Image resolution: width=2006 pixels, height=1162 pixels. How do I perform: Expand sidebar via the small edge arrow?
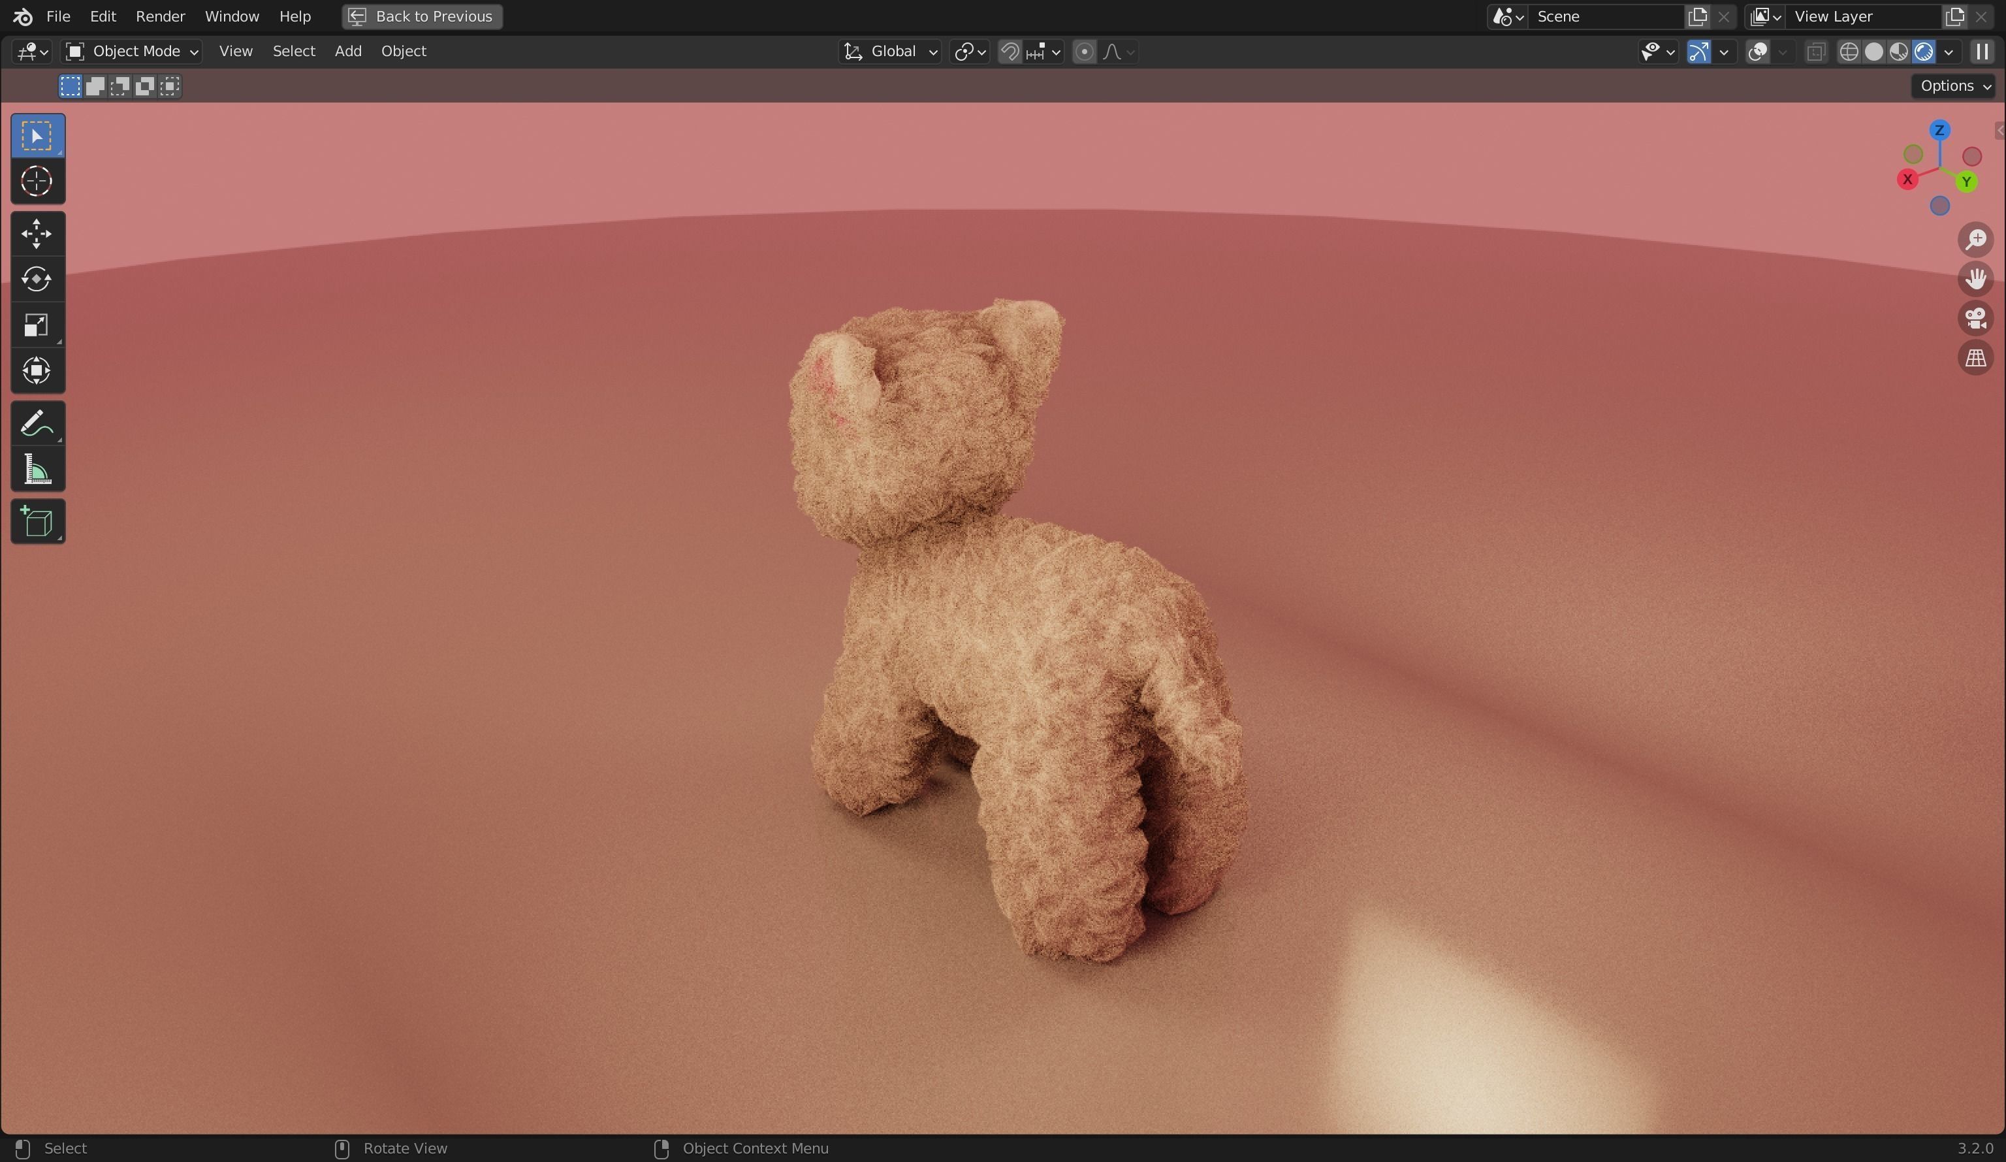1999,130
